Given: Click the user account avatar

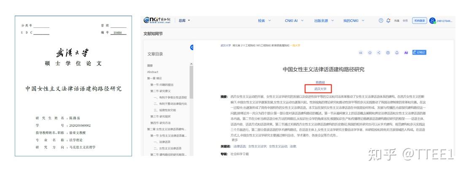Looking at the screenshot, I should point(432,21).
